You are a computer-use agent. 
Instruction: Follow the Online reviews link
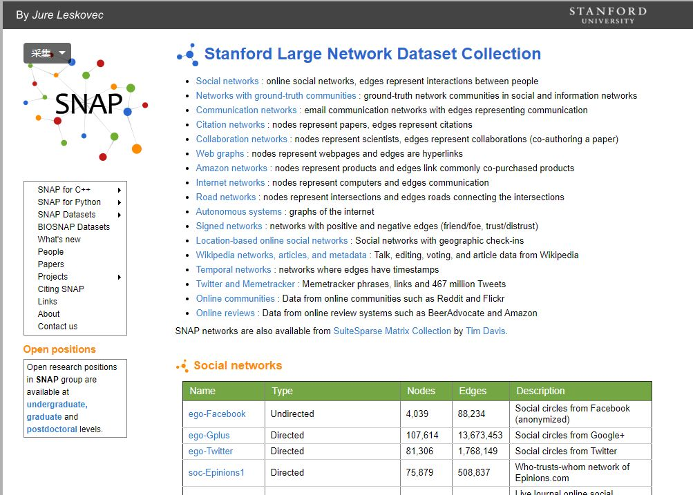225,313
